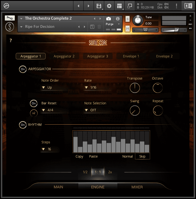Click the L-R pan slider
Viewport: 196px width, 199px height.
point(145,30)
